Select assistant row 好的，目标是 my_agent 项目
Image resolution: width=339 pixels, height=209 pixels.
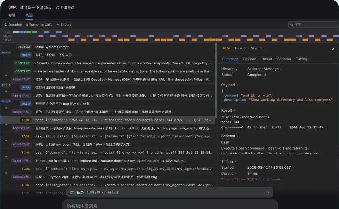click(x=108, y=144)
